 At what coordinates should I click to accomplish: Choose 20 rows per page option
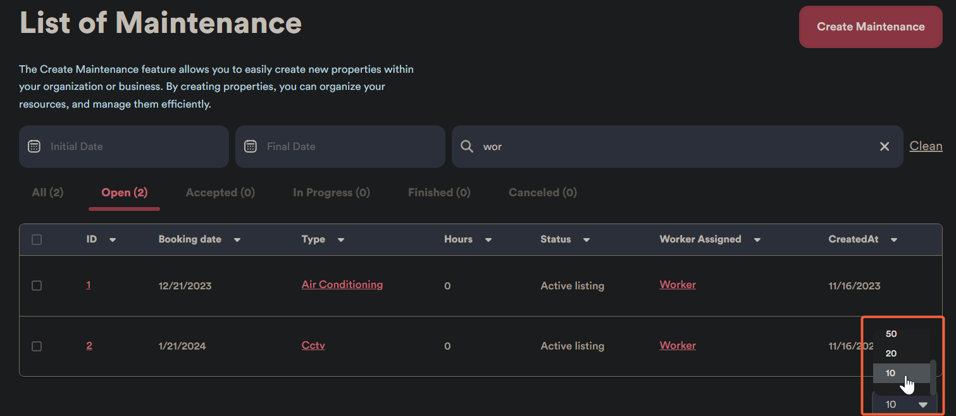click(891, 353)
